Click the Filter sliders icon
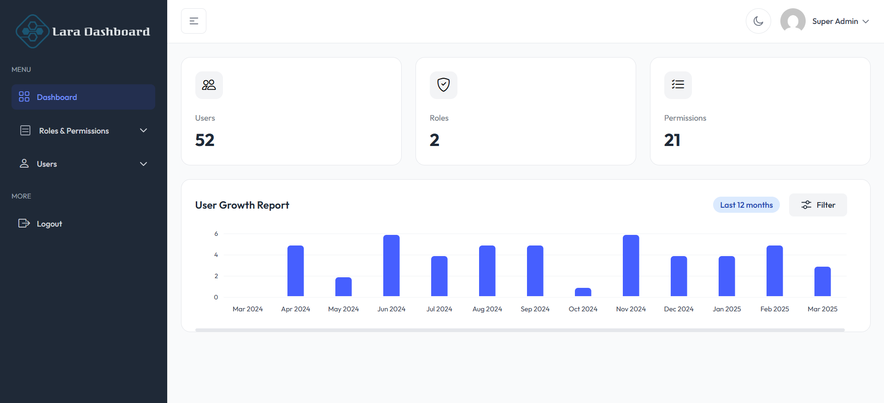Screen dimensions: 884x403 click(x=806, y=205)
